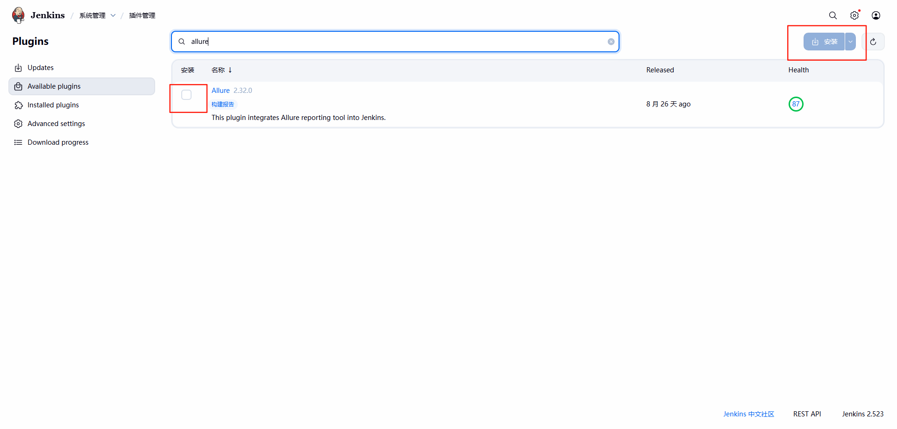Open Advanced settings in the sidebar
The height and width of the screenshot is (429, 897).
[82, 124]
